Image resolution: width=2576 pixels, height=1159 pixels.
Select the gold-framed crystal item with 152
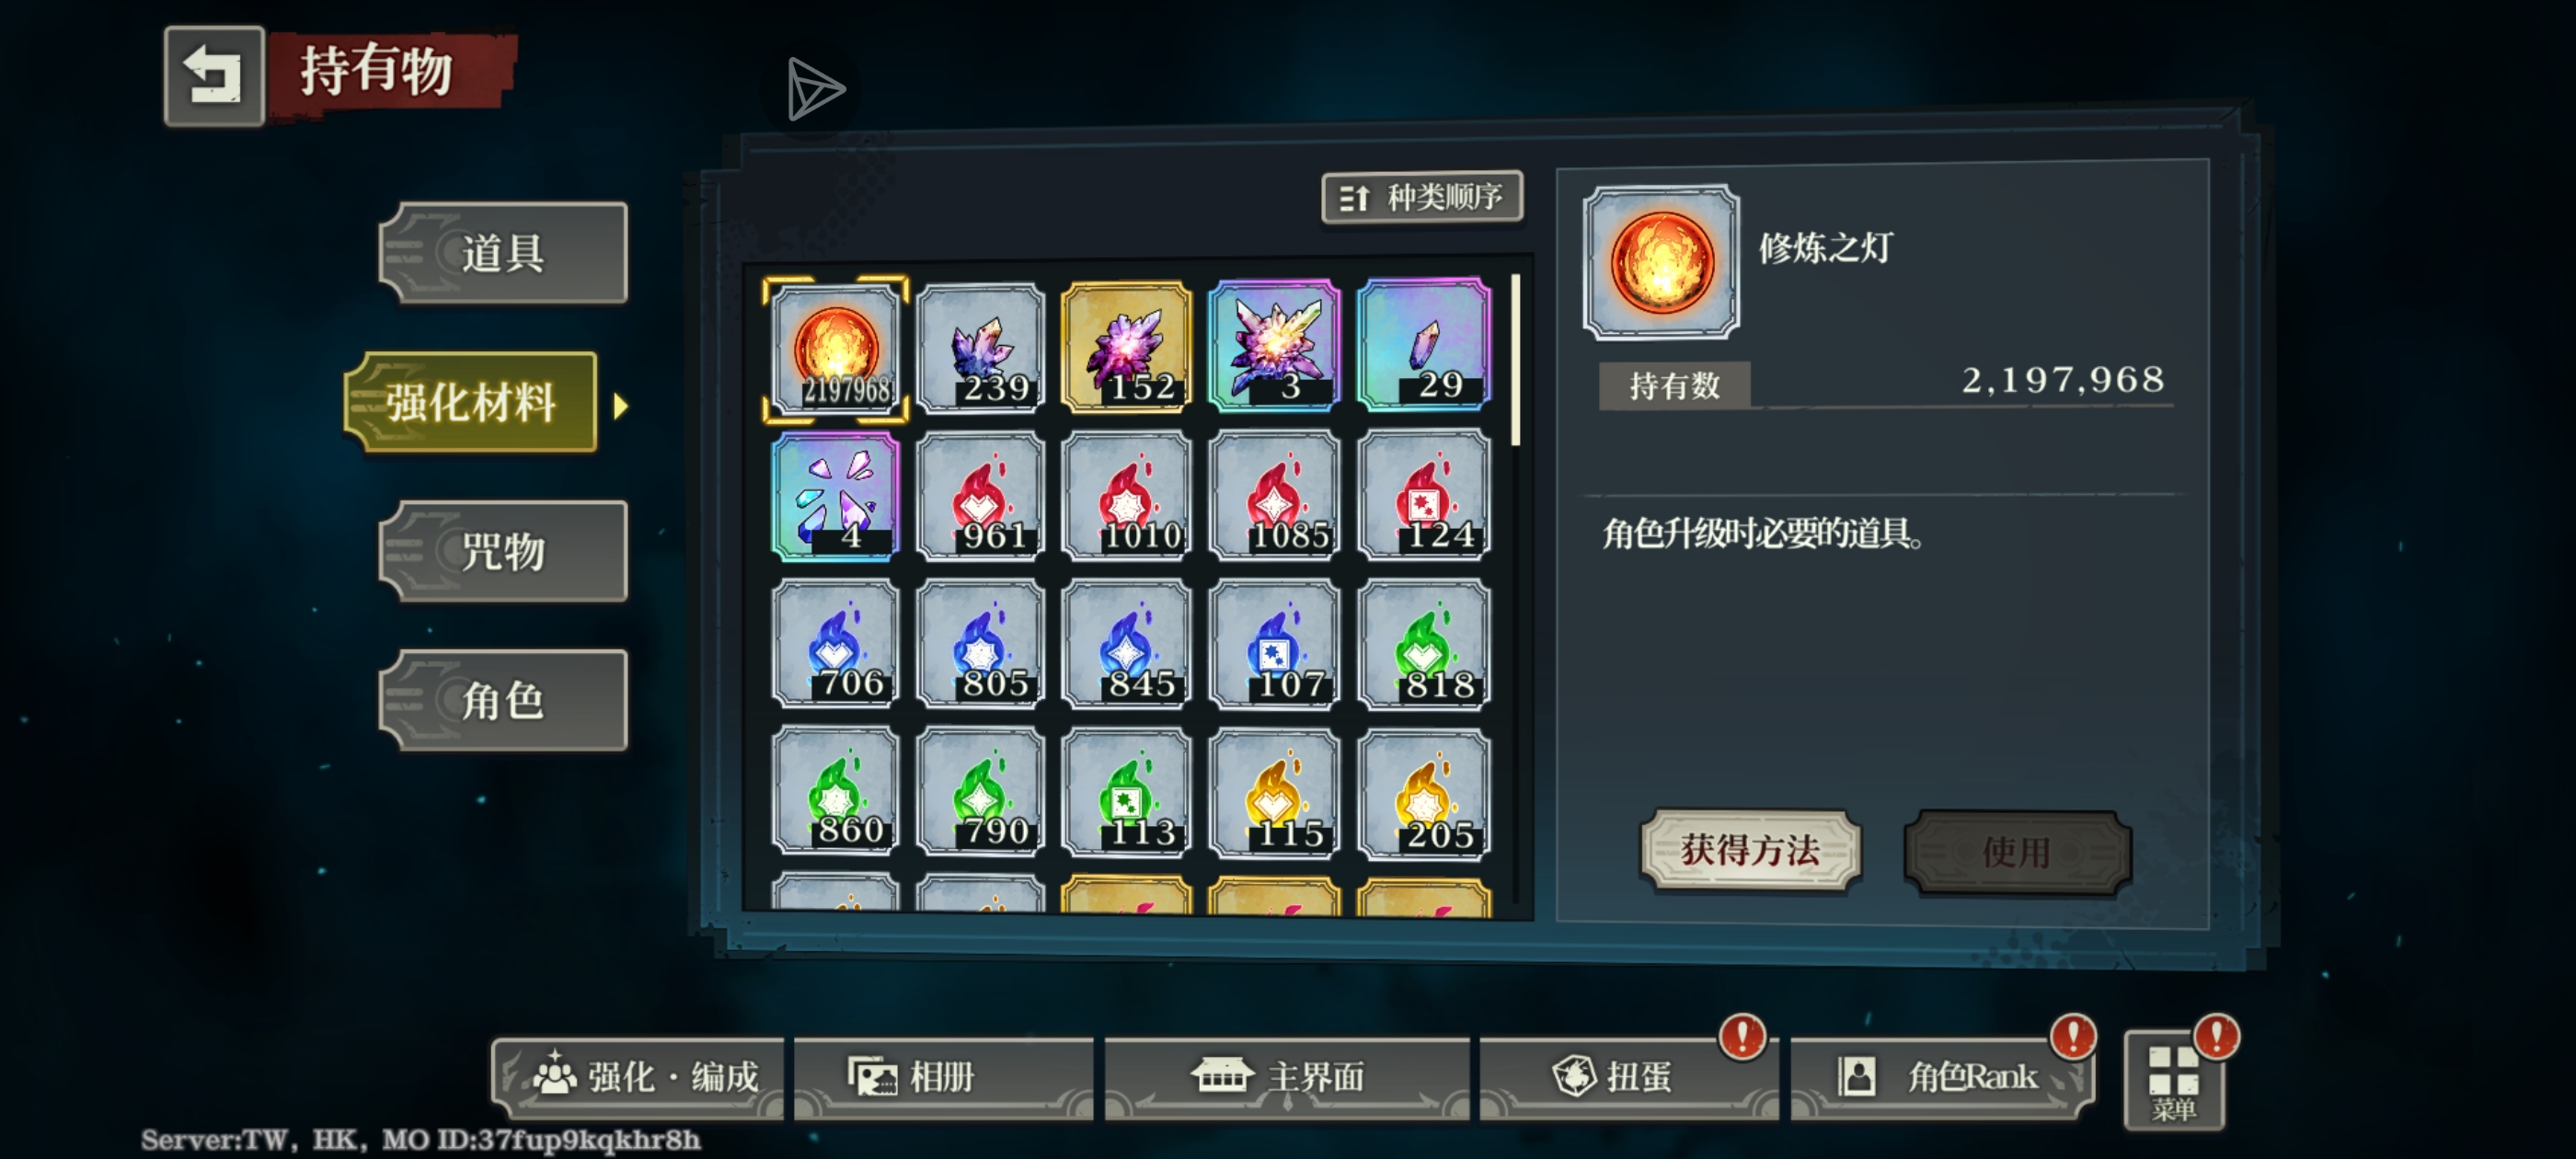pyautogui.click(x=1127, y=346)
